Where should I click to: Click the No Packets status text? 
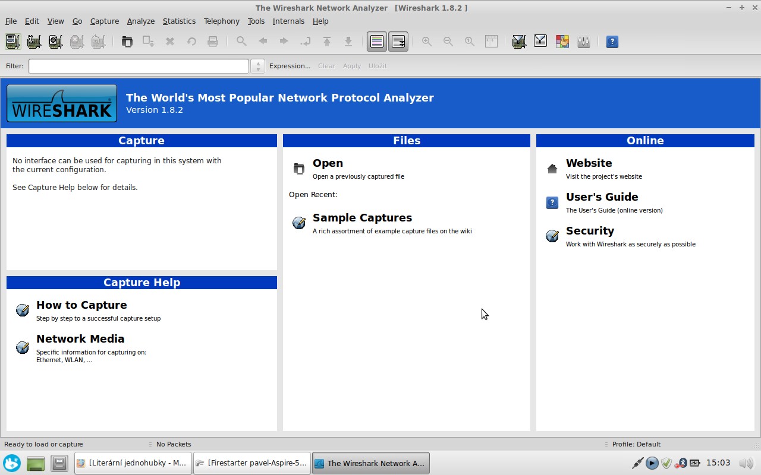(x=174, y=444)
